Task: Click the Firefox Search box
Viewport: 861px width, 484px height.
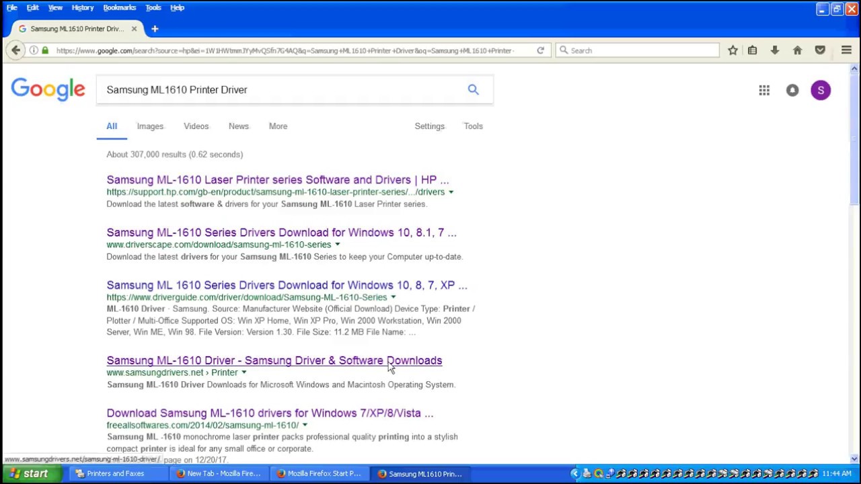Action: point(638,50)
